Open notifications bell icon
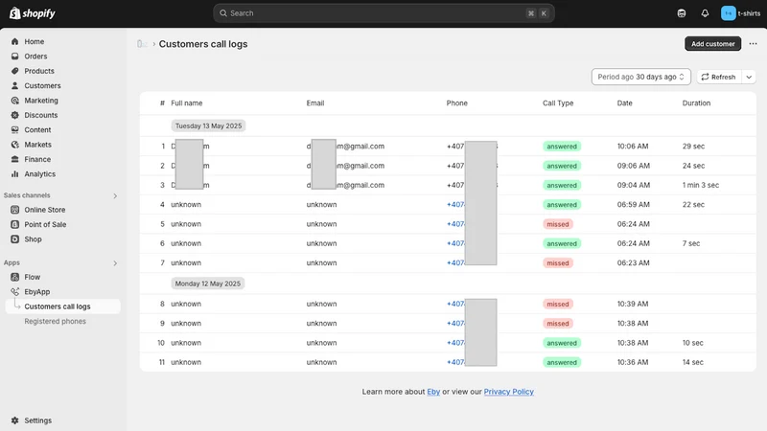Screen dimensions: 767x431 click(x=705, y=13)
